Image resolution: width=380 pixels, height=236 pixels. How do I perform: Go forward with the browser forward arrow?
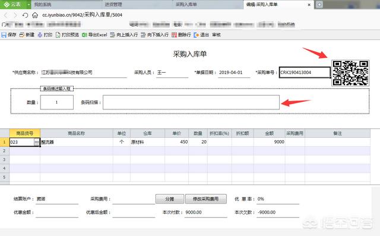point(15,15)
